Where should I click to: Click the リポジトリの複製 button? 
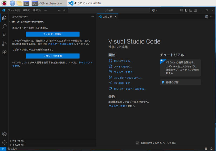pos(52,56)
